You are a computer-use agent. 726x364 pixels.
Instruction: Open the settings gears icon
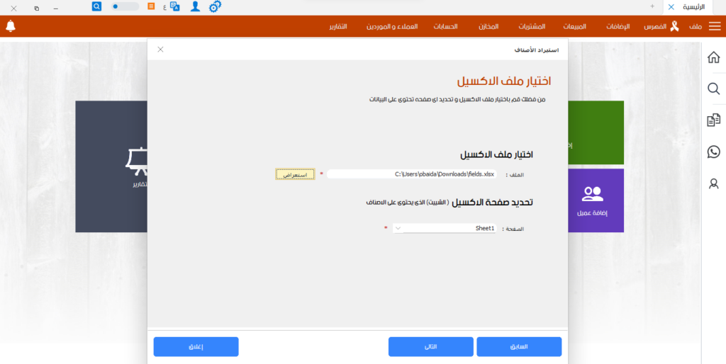tap(216, 6)
